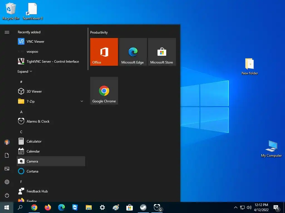Click the letter C section header

point(21,132)
